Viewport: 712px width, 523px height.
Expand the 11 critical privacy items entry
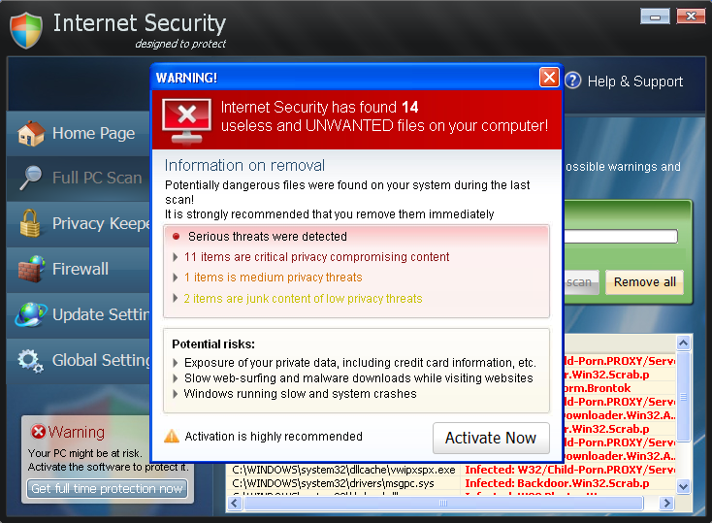point(176,257)
